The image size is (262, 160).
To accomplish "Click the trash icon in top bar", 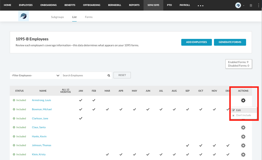I will 251,5.
